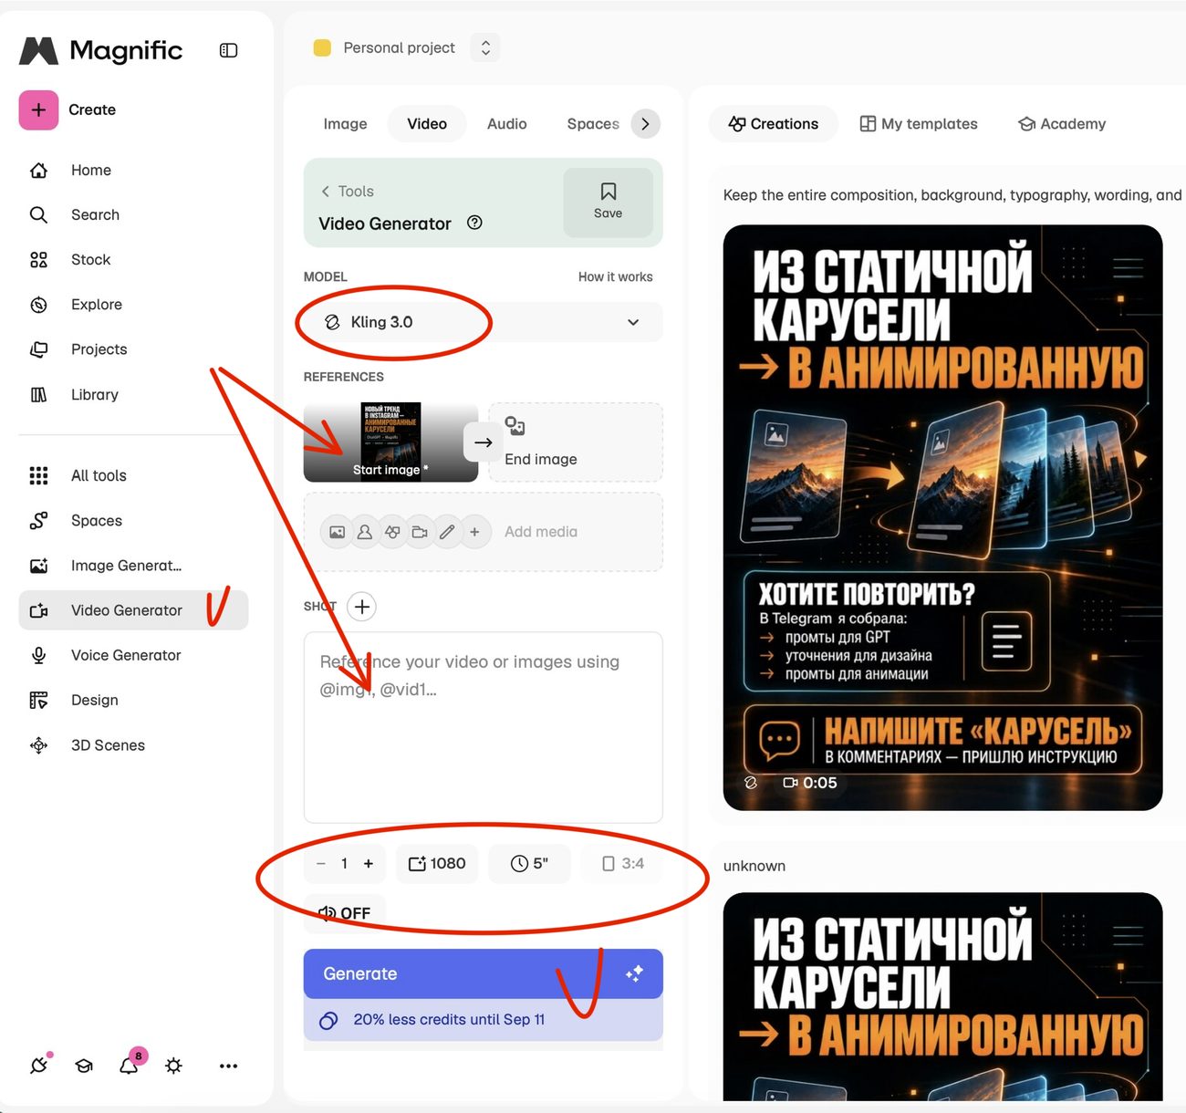Click the Generate button

(484, 973)
